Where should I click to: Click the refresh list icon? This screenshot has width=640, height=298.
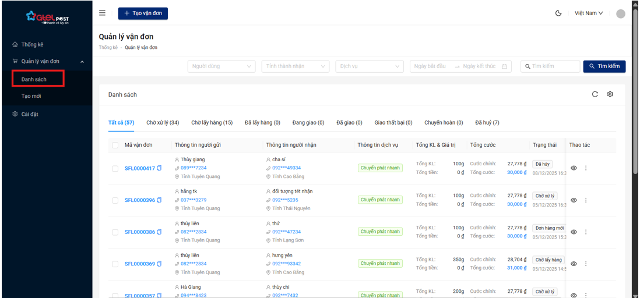tap(595, 94)
